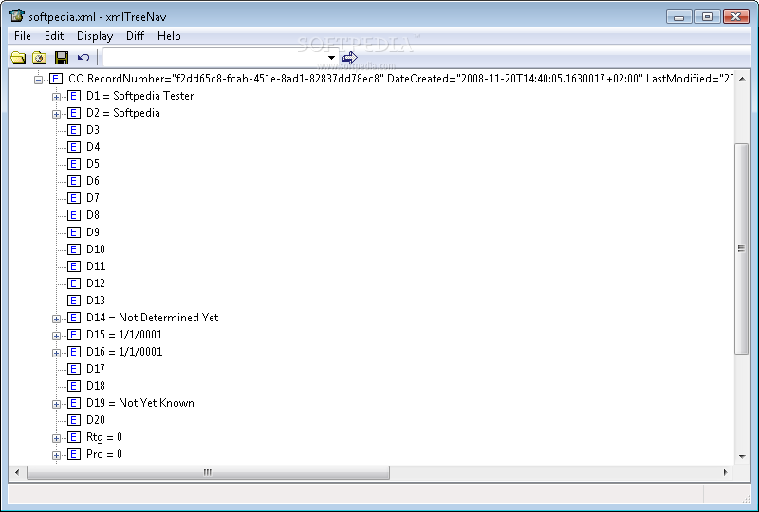Click the E element icon beside D4
759x512 pixels.
74,147
